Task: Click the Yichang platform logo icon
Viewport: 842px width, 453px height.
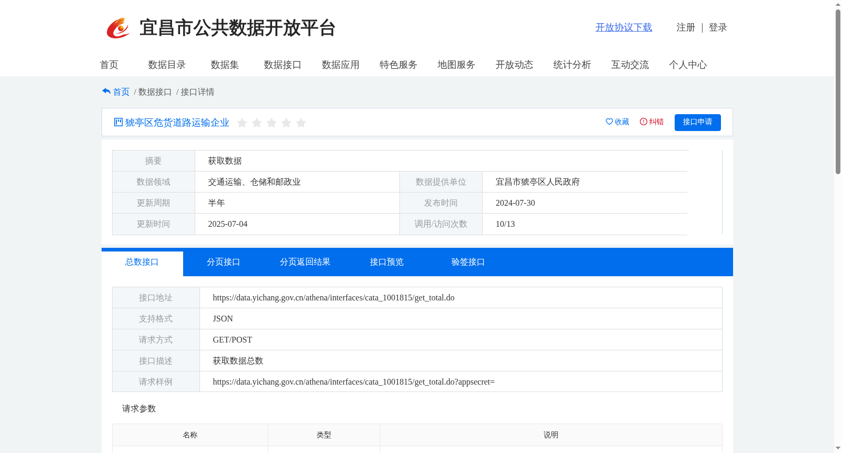Action: tap(118, 28)
